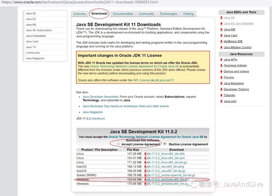Open the Overview tab
The height and width of the screenshot is (196, 272).
click(x=79, y=14)
